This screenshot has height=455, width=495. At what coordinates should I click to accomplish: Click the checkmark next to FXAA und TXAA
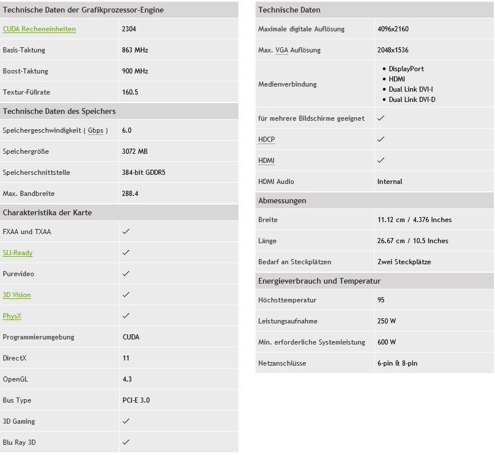[x=126, y=232]
